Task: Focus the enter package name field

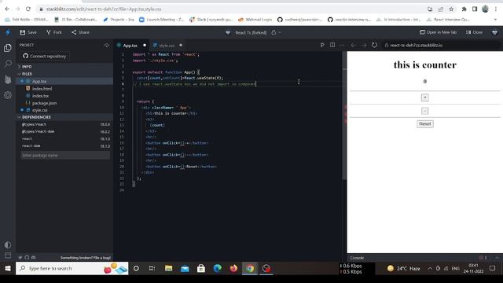Action: (x=65, y=156)
